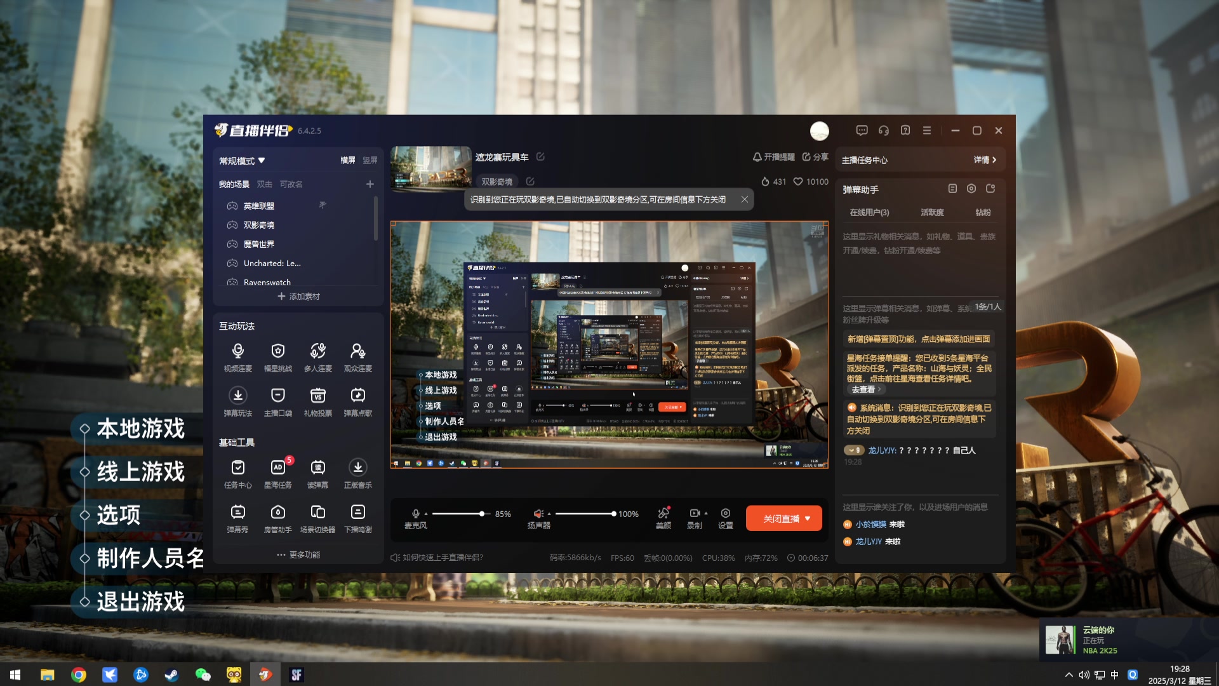The height and width of the screenshot is (686, 1219).
Task: Open customer service headset icon
Action: tap(883, 130)
